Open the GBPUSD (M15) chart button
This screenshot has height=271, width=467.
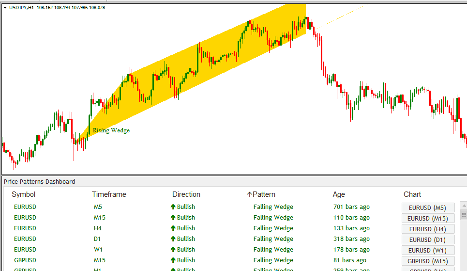(428, 261)
